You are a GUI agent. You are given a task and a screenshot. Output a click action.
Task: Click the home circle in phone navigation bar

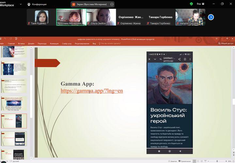coord(170,151)
